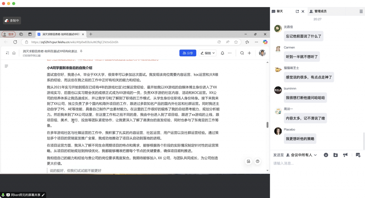This screenshot has height=198, width=365.
Task: Toggle favorite star in address bar
Action: [236, 42]
